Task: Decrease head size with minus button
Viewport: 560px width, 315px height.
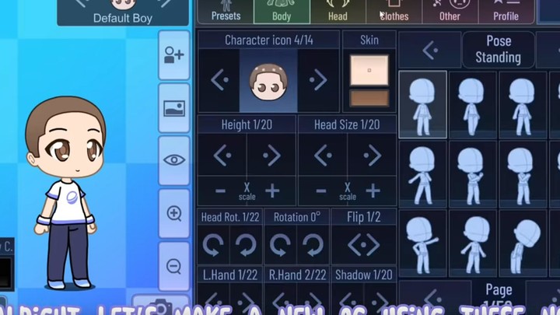Action: [321, 191]
